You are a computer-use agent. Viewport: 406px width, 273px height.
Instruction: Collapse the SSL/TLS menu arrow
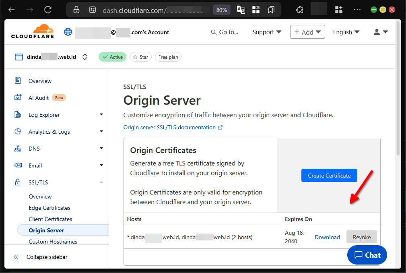coord(101,182)
